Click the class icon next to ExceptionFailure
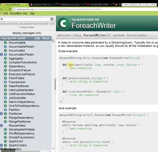 coord(5,70)
